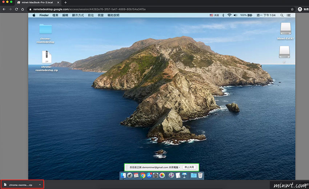Open Keynote from the dock
This screenshot has width=309, height=189.
click(184, 175)
